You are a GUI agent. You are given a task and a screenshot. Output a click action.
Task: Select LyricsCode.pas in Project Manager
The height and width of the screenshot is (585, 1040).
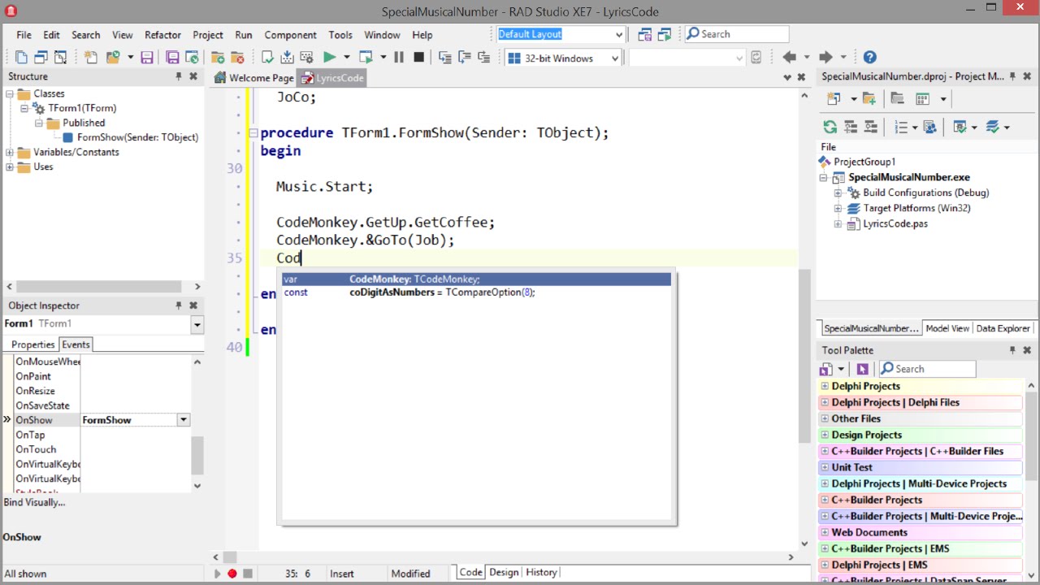click(895, 223)
